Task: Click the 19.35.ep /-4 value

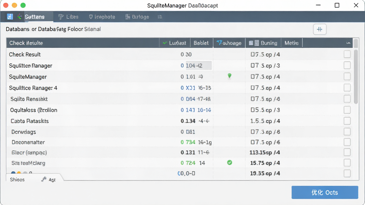Action: (265, 173)
